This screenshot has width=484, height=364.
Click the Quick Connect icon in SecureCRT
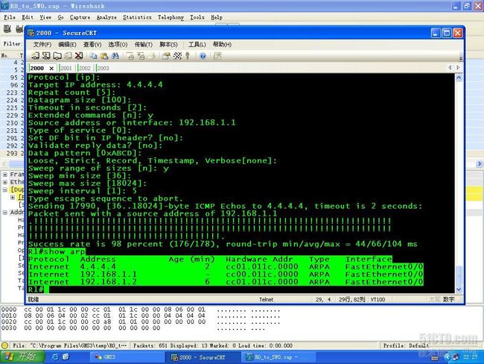46,56
